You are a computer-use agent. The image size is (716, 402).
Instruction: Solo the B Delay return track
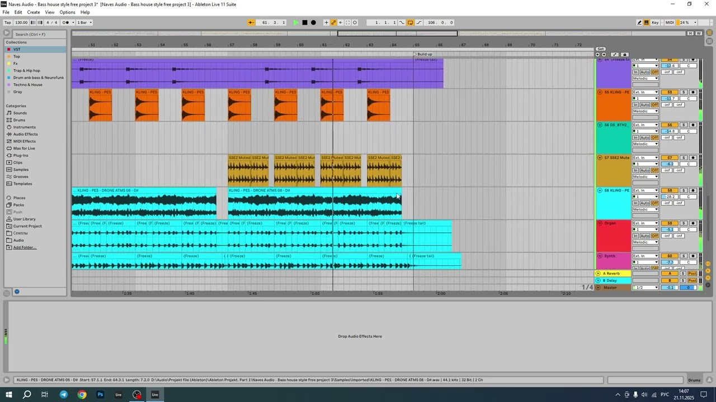(x=683, y=280)
